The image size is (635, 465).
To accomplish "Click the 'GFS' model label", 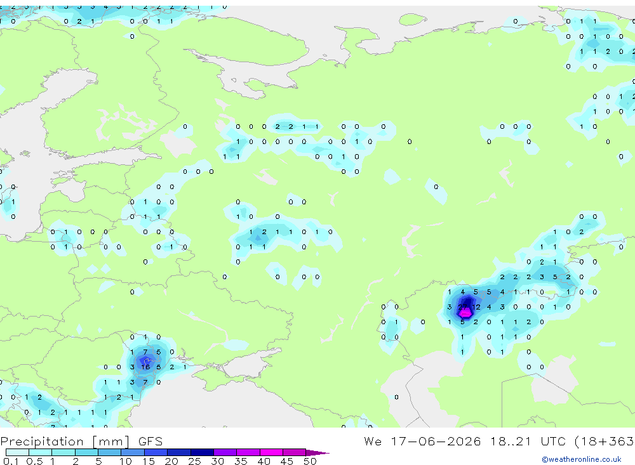I will pyautogui.click(x=150, y=441).
